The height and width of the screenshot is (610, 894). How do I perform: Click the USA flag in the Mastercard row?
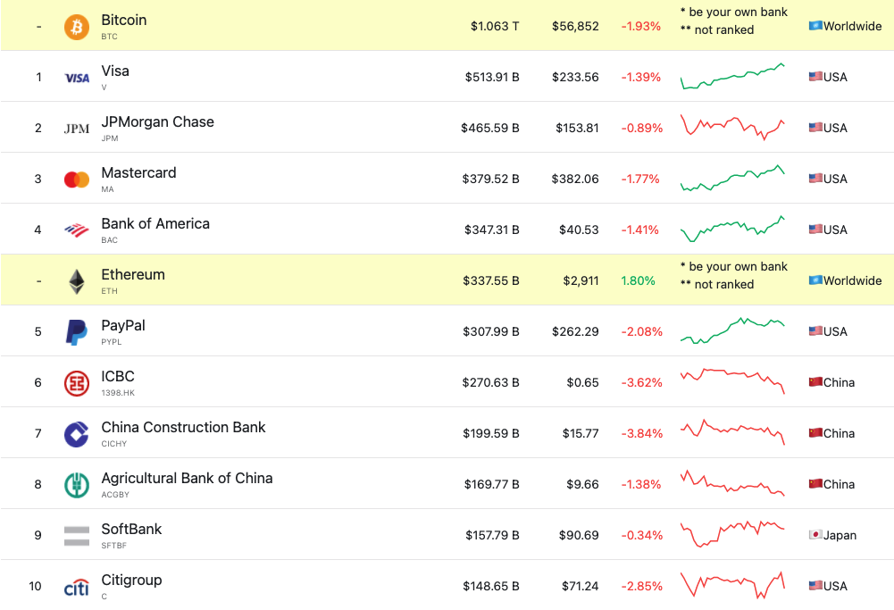[x=815, y=179]
